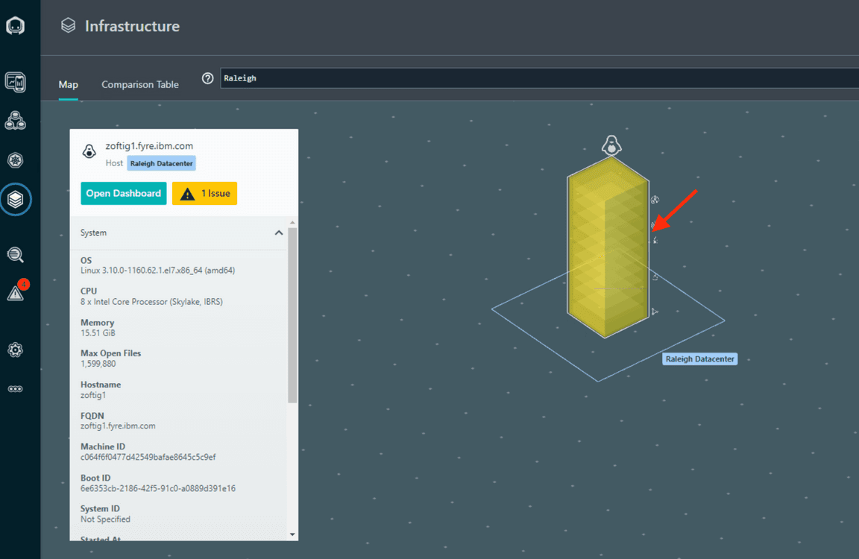The width and height of the screenshot is (859, 559).
Task: Click the Raleigh Datacenter tag in host panel
Action: [161, 163]
